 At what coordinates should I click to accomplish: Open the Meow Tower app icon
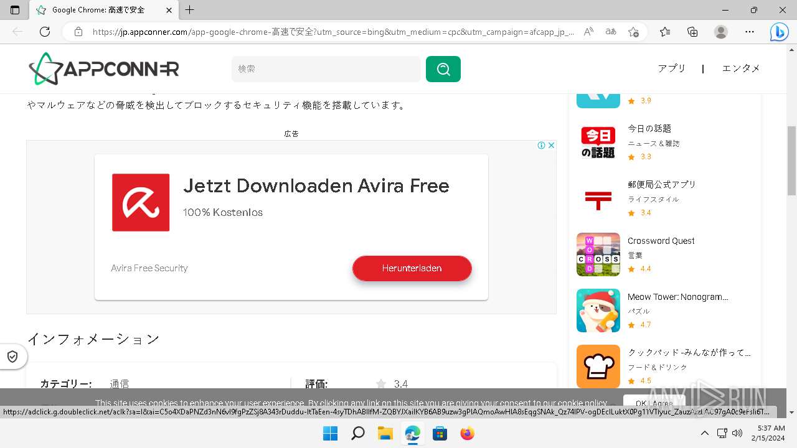click(x=598, y=310)
